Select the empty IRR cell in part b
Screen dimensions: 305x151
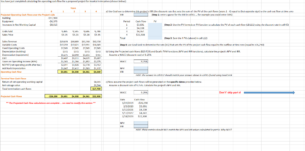tap(141, 71)
